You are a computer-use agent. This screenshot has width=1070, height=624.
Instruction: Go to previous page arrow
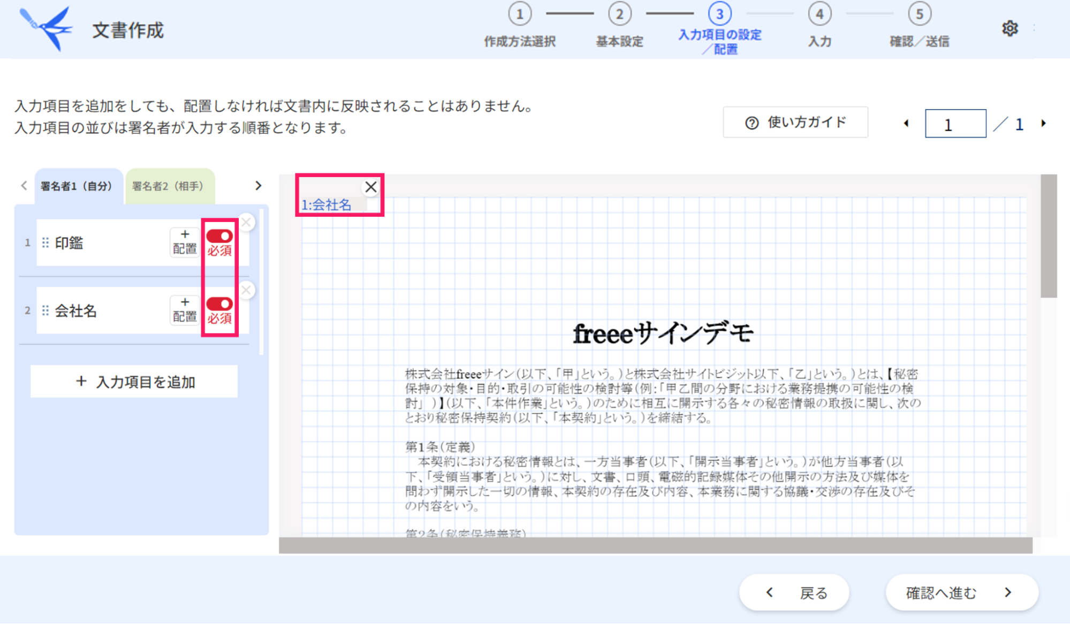coord(906,124)
